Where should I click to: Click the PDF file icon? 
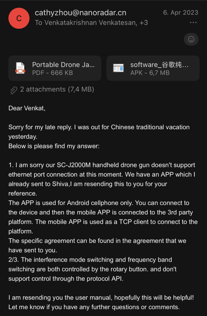[20, 68]
